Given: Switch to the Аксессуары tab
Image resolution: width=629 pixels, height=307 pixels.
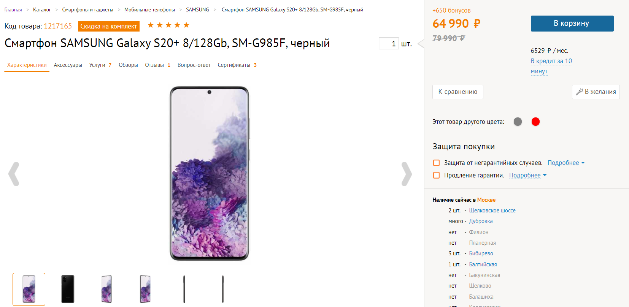Looking at the screenshot, I should [68, 65].
